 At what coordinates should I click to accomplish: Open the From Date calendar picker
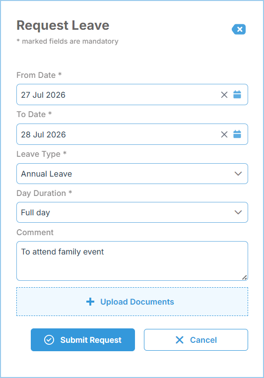pos(237,94)
